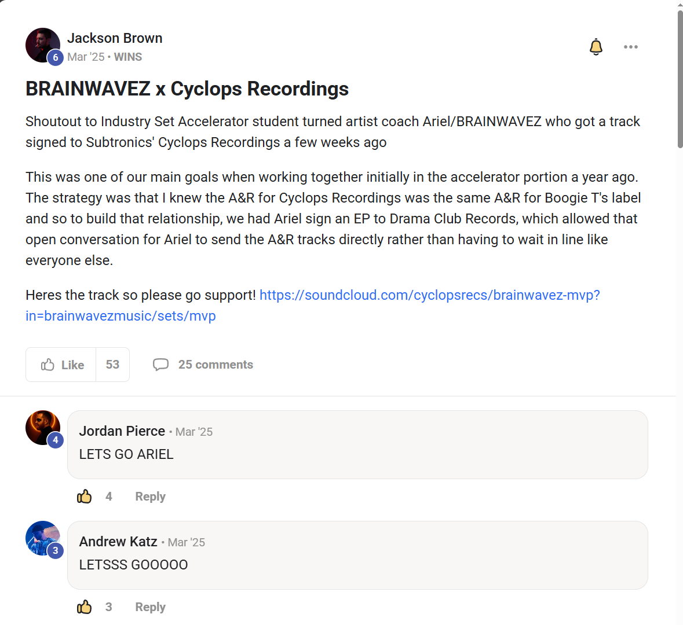Click Andrew Katz's comment avatar
683x625 pixels.
coord(41,536)
